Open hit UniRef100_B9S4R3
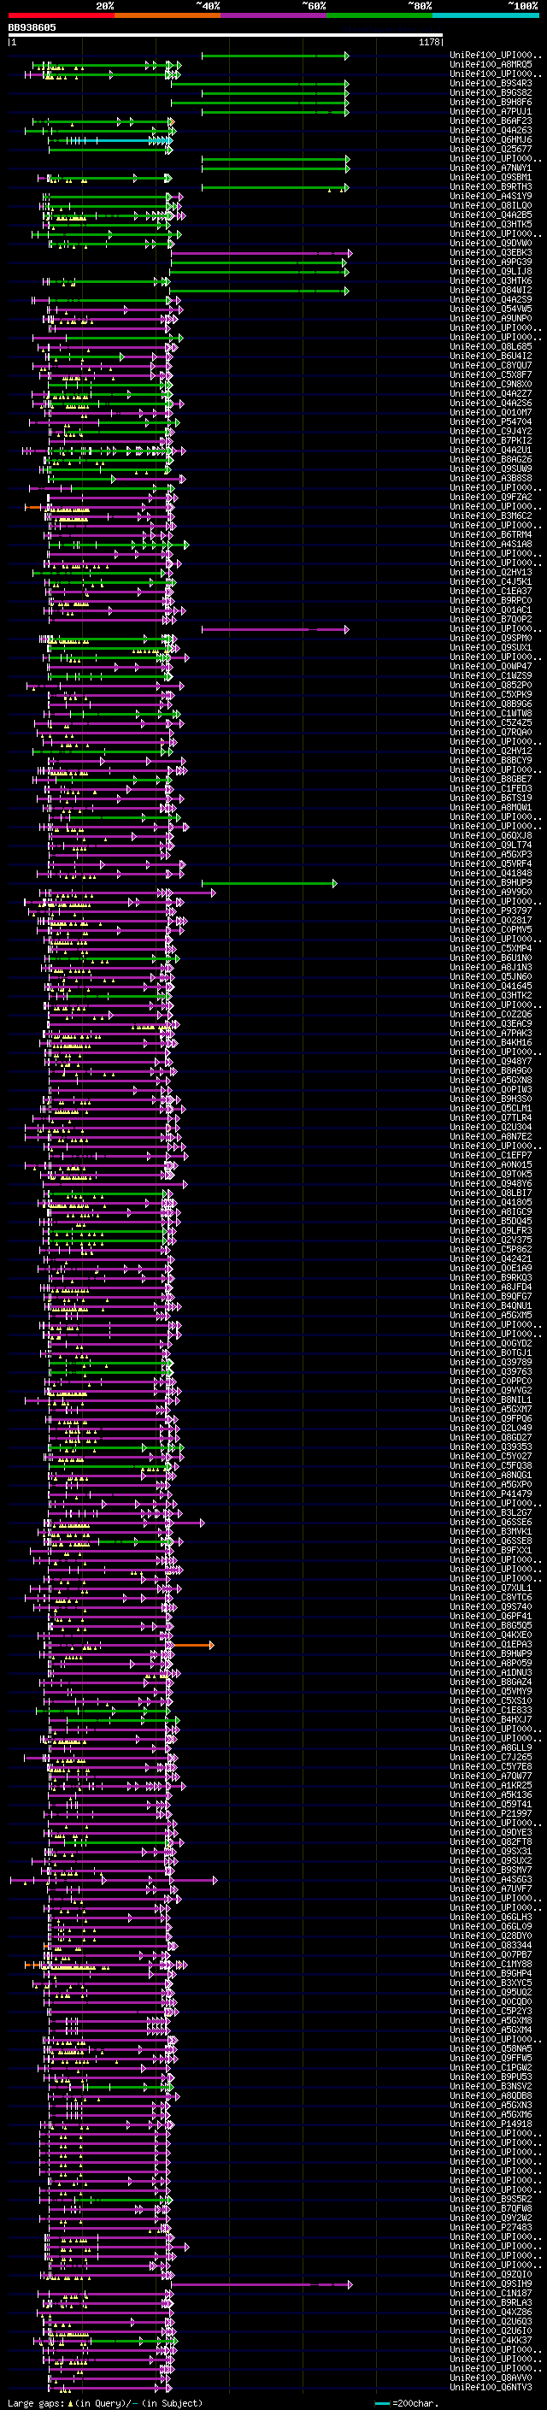The height and width of the screenshot is (2410, 547). [491, 83]
